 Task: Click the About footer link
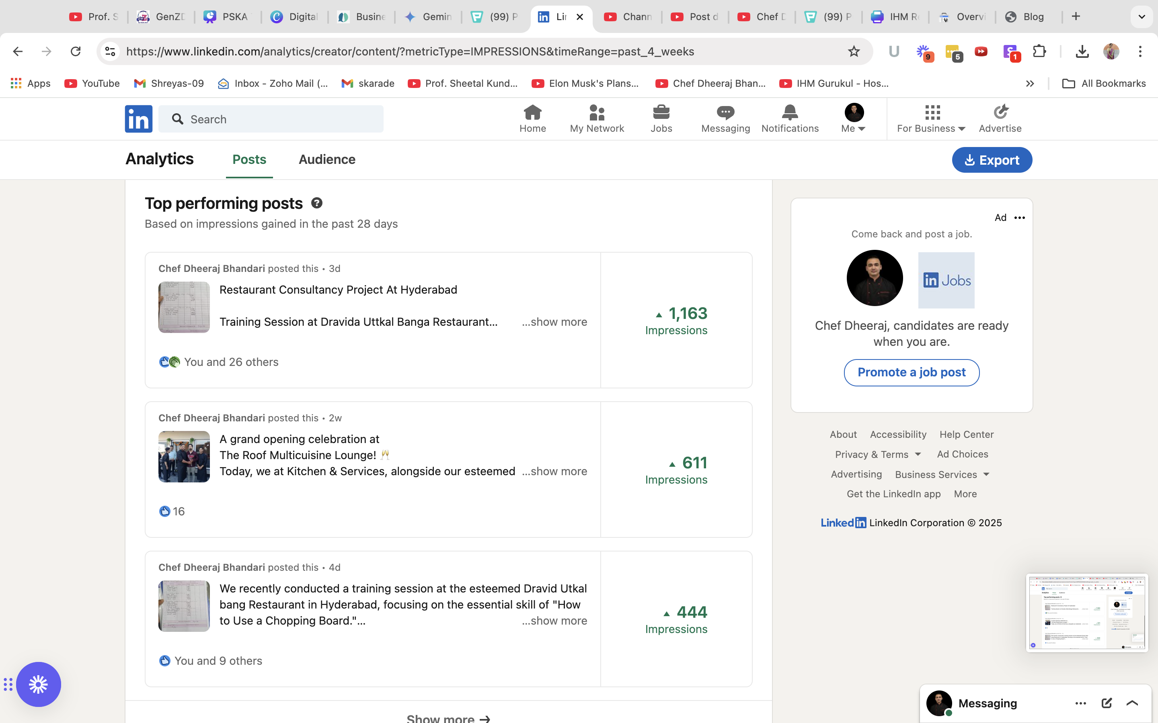843,434
